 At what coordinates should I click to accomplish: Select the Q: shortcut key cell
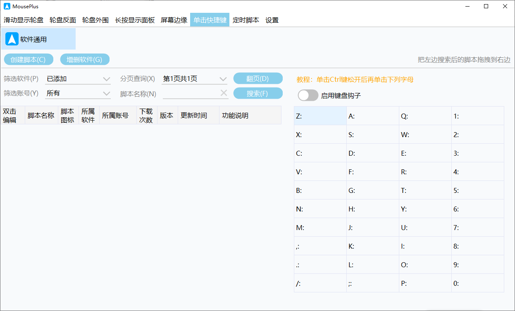click(x=425, y=116)
